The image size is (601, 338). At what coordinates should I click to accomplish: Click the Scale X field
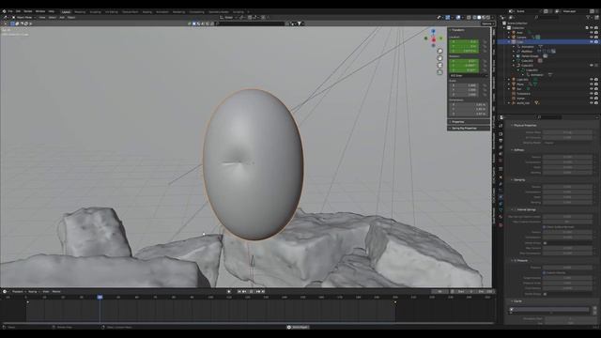(464, 85)
